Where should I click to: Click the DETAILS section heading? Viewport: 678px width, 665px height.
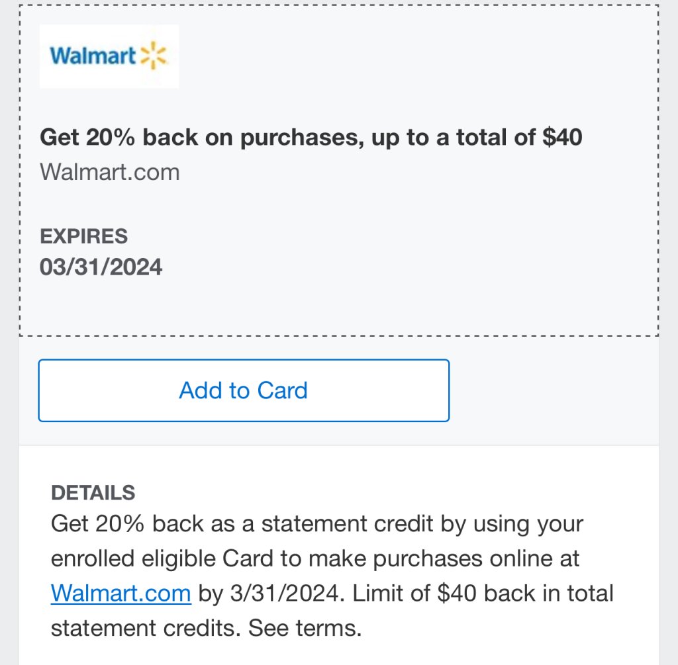click(93, 492)
